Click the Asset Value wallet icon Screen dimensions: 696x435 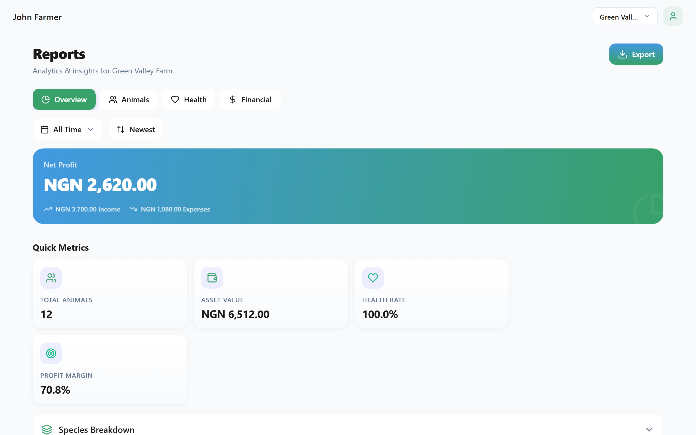pyautogui.click(x=212, y=278)
